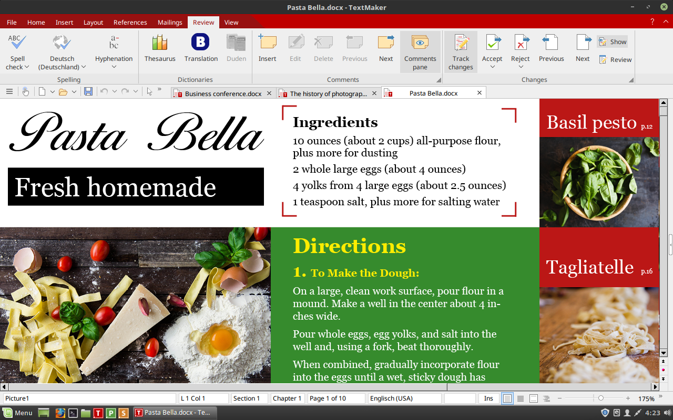Expand the Hyphenation dropdown
673x420 pixels.
pos(114,67)
